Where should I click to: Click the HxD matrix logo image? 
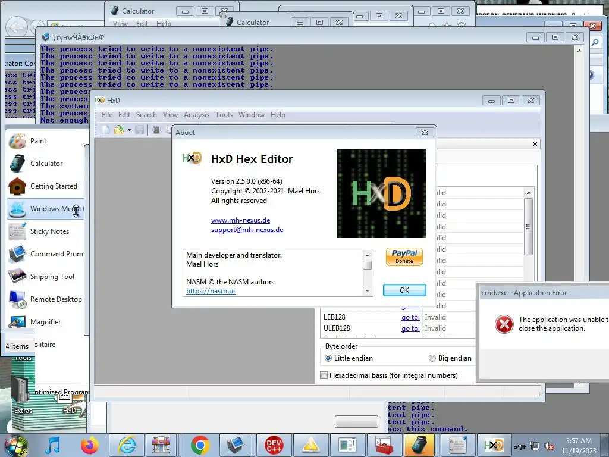click(x=381, y=193)
